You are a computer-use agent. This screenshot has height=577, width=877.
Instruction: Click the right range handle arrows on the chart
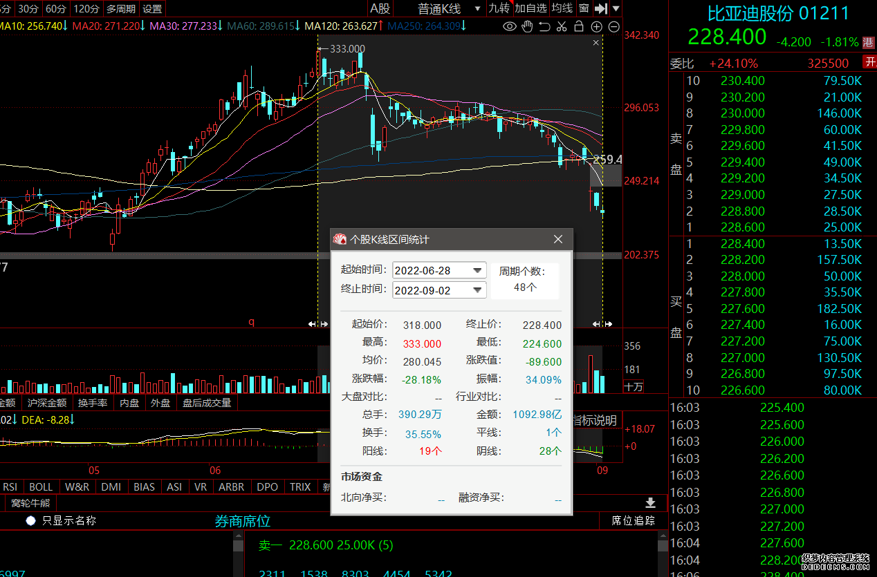[602, 323]
